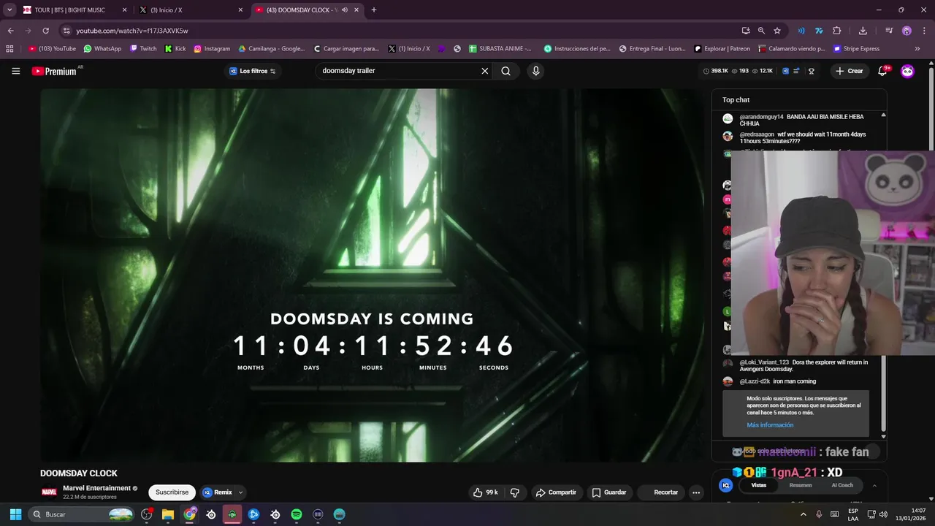Image resolution: width=935 pixels, height=526 pixels.
Task: Go back to previous page
Action: pos(10,31)
